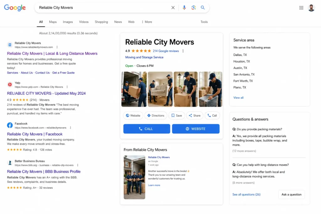View all service areas
This screenshot has width=321, height=214.
(x=238, y=97)
